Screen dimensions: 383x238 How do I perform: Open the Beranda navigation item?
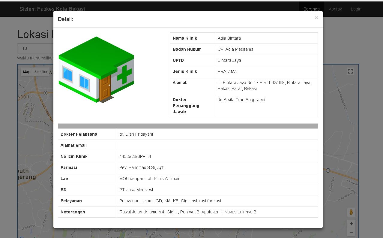[311, 9]
